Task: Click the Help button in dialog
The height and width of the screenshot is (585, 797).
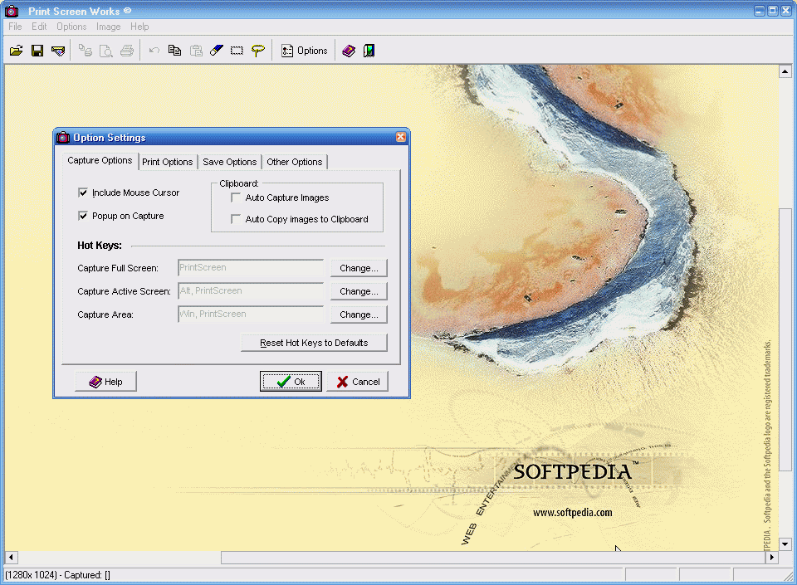Action: pos(105,382)
